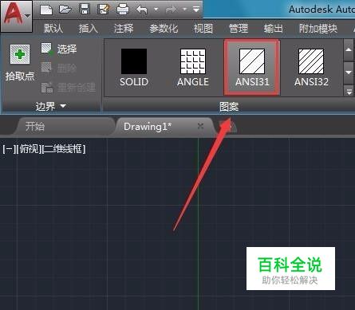Open the 管理 ribbon tab
Viewport: 355px width, 310px height.
coord(239,28)
